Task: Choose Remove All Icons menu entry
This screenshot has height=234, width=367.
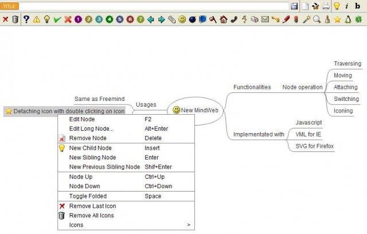Action: click(126, 216)
